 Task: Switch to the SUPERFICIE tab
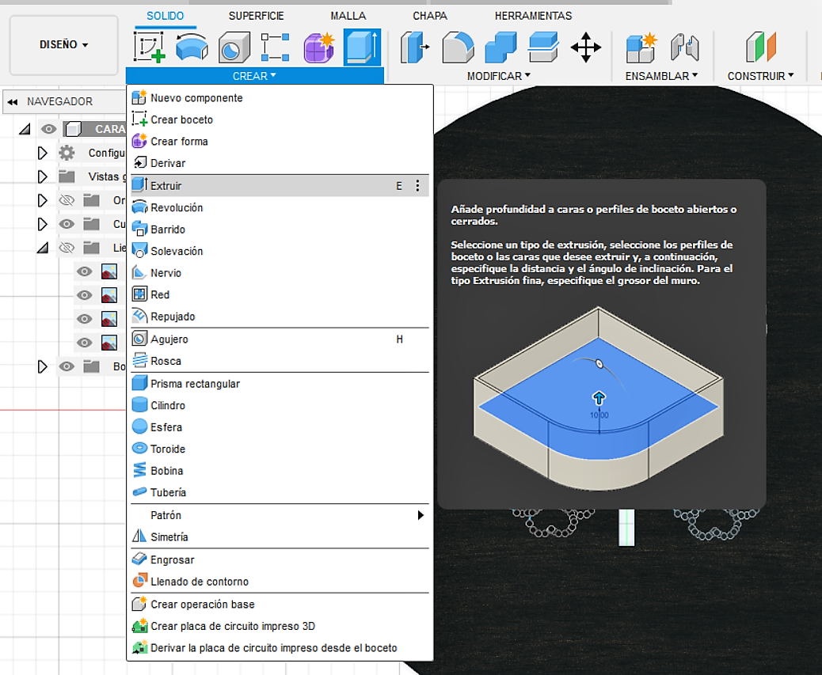257,17
